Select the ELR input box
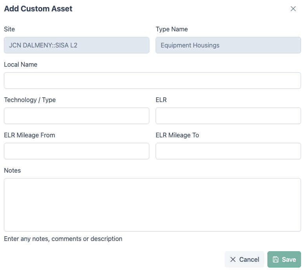The width and height of the screenshot is (305, 270). click(228, 116)
